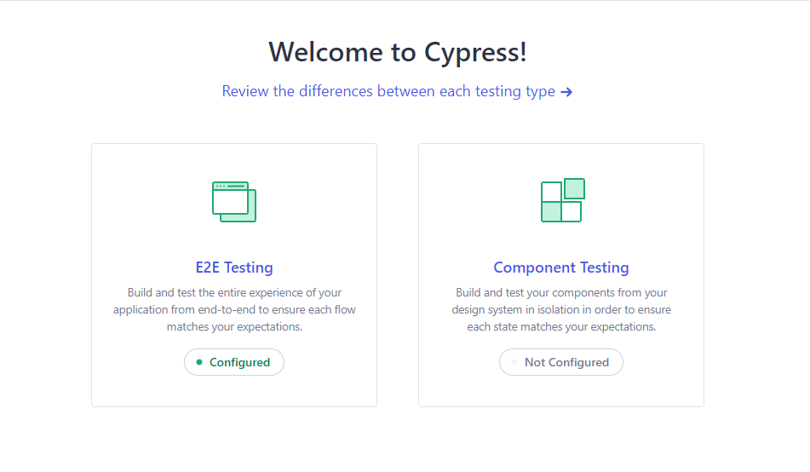Click the green dot in the Configured badge

click(199, 362)
